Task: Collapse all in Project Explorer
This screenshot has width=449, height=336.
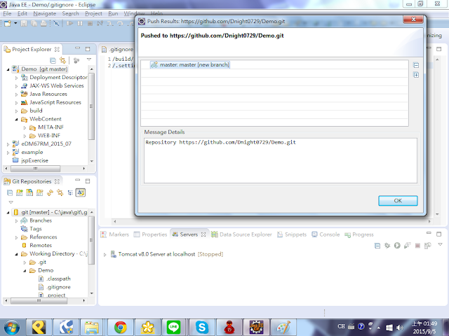Action: point(53,61)
